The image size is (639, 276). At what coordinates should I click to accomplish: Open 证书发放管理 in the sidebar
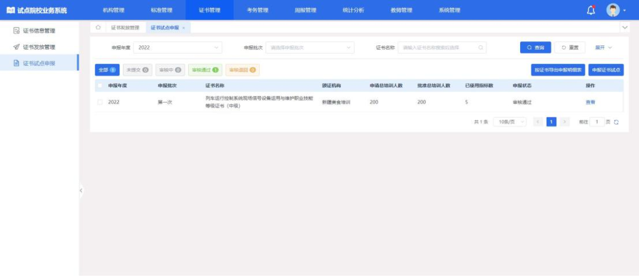pos(39,47)
